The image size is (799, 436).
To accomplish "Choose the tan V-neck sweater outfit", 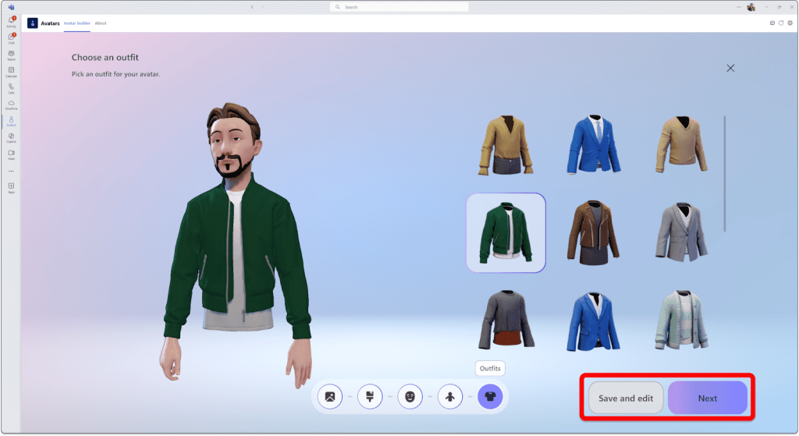I will (x=681, y=144).
